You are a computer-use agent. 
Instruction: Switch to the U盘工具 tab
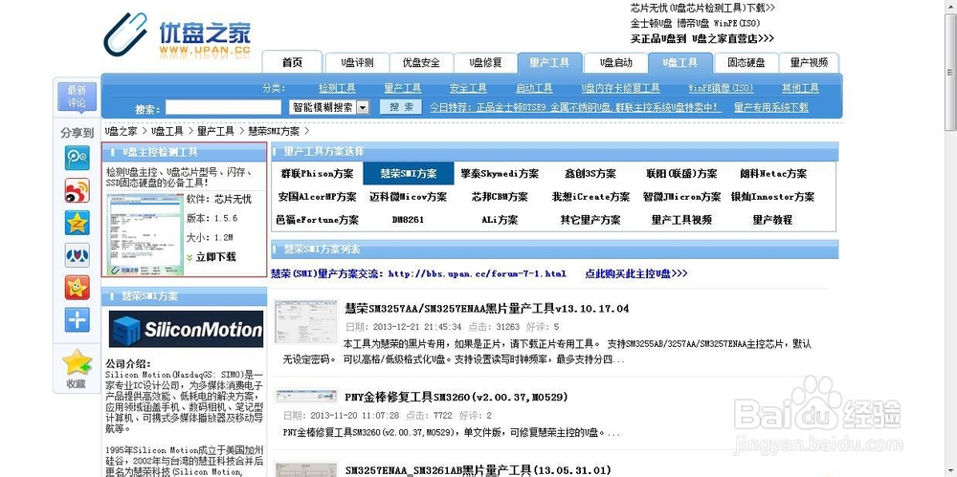pos(679,62)
